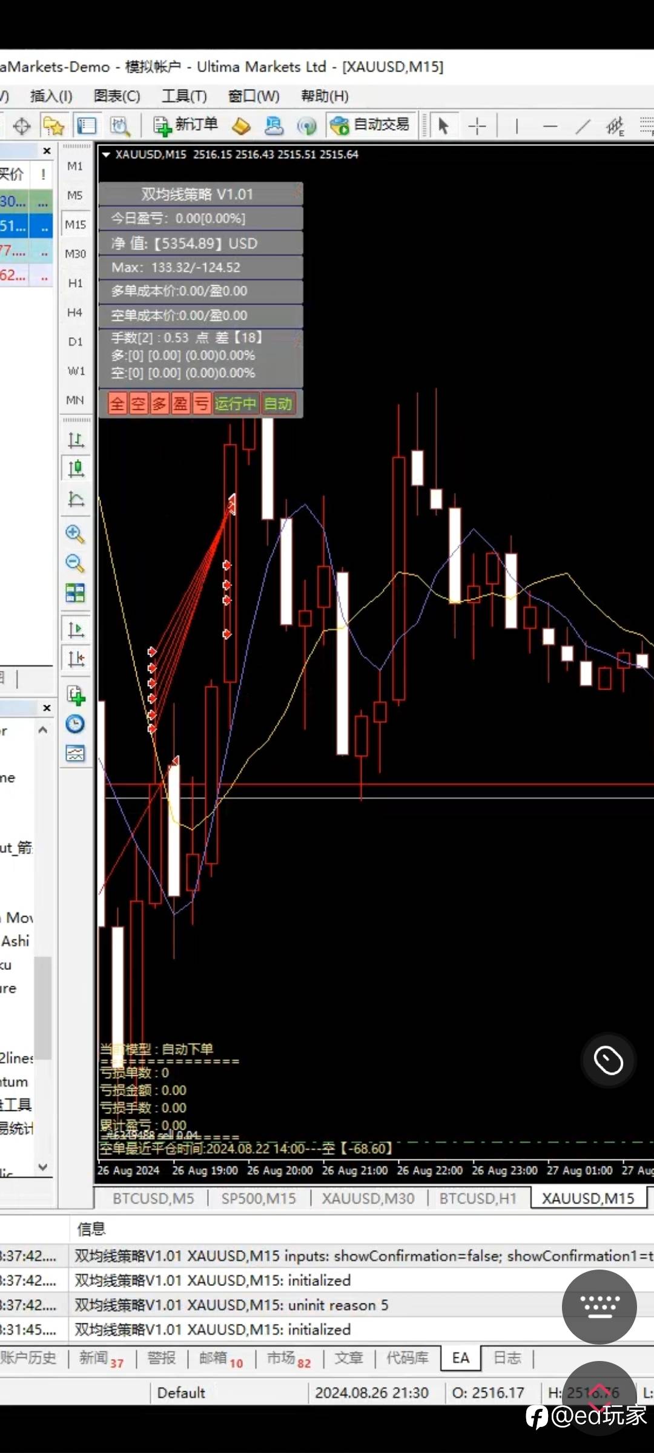Select the arrow cursor tool
The image size is (654, 1453).
point(443,126)
